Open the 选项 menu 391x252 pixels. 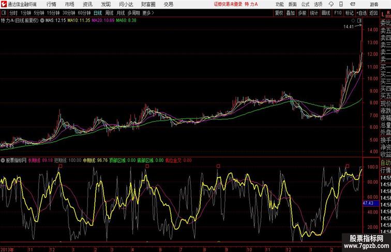318,4
